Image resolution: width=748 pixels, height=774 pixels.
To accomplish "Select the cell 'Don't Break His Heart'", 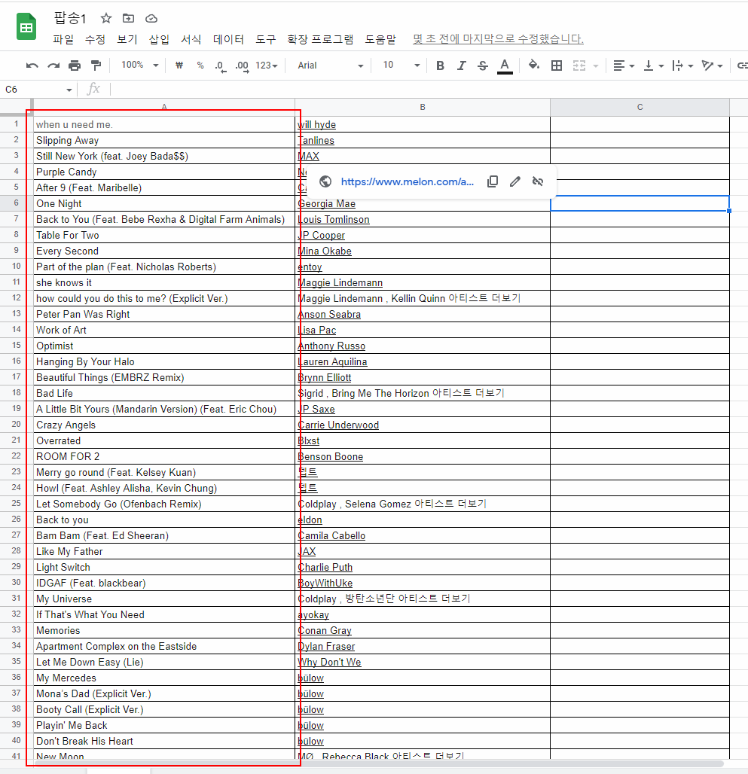I will coord(164,741).
